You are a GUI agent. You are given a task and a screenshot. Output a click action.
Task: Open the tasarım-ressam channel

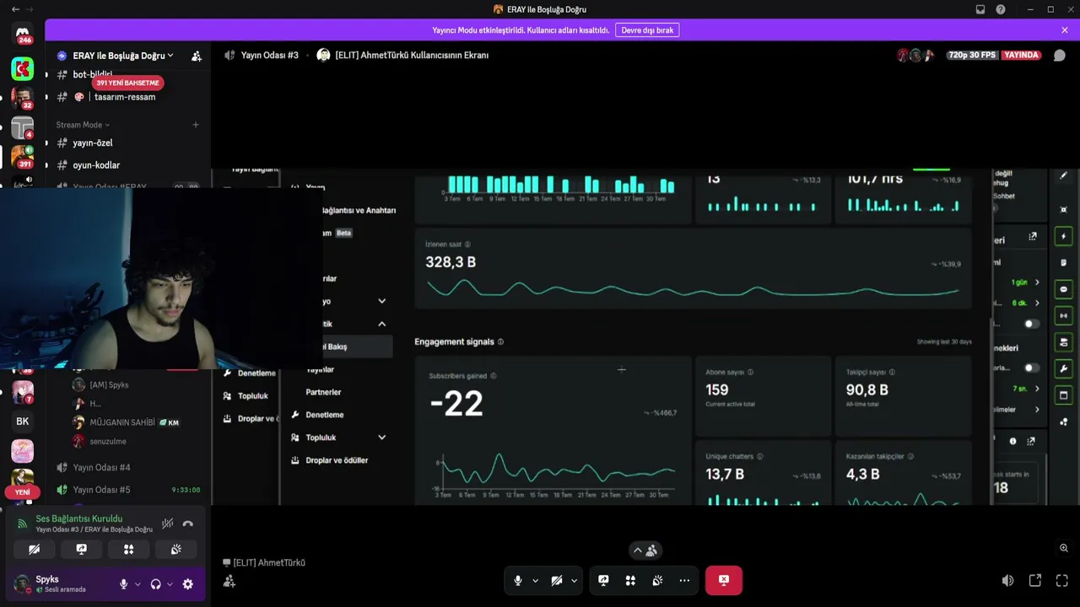click(125, 97)
